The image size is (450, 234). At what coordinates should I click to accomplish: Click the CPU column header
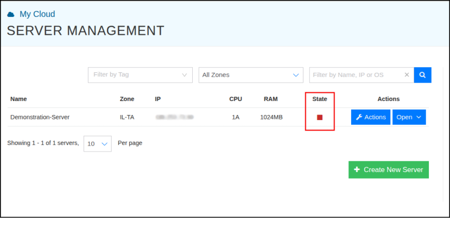pos(236,99)
